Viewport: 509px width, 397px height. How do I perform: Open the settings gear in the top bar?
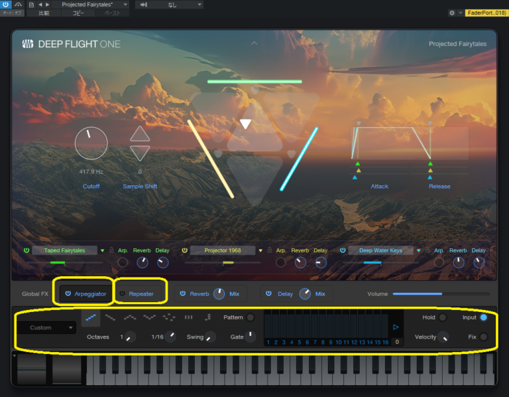451,13
